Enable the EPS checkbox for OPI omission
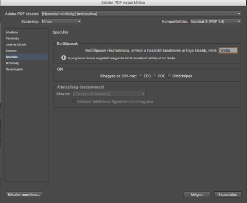Viewport: 247px width, 203px height. coord(141,76)
